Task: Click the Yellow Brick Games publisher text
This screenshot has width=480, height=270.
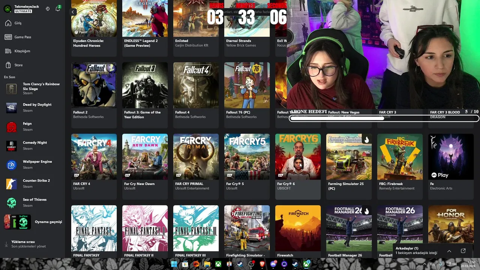Action: [241, 45]
